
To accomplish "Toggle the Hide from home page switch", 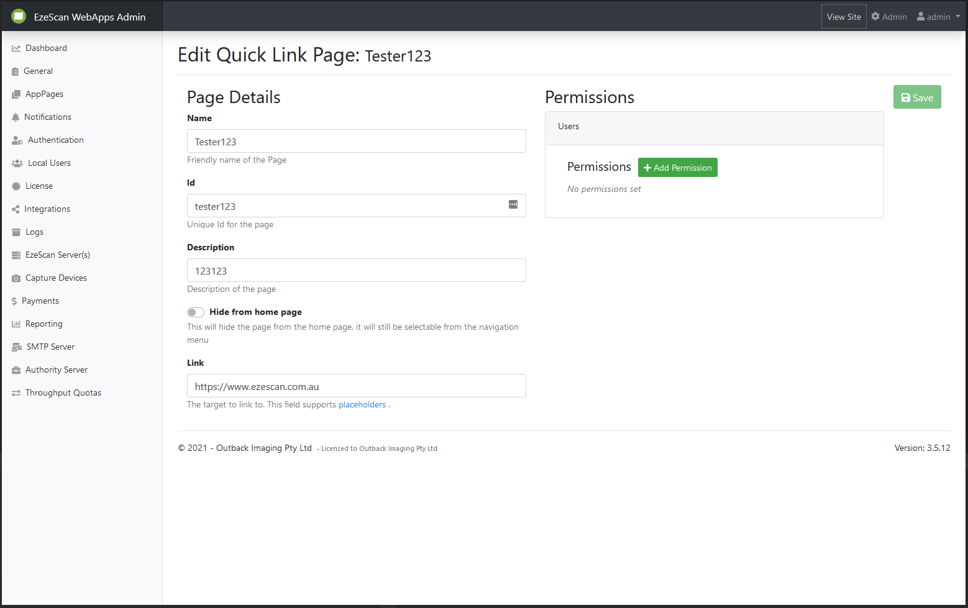I will point(196,312).
